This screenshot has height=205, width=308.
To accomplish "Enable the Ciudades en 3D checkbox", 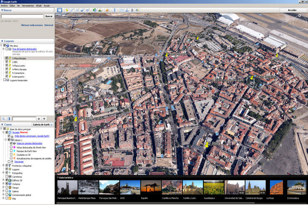I will pos(11,155).
